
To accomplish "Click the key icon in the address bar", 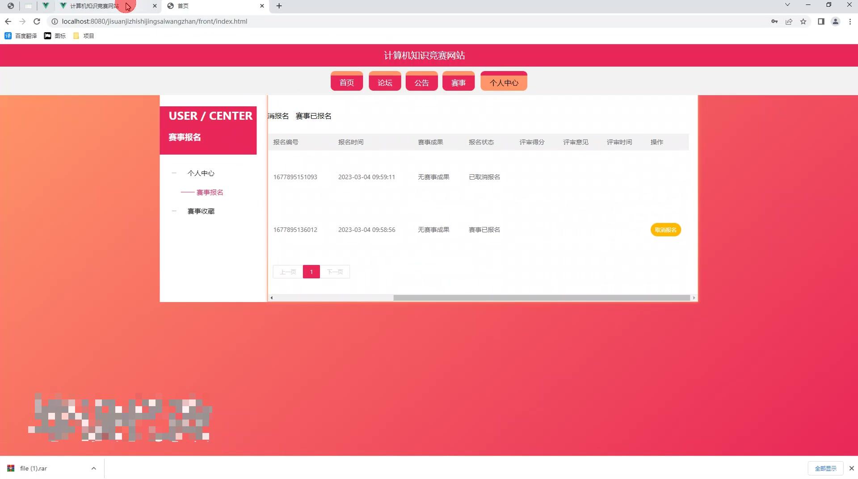I will (774, 21).
